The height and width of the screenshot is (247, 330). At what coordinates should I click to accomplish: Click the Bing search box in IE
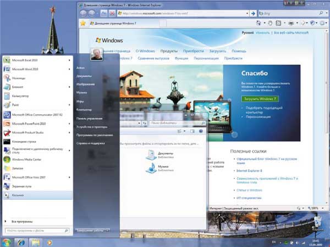coord(291,13)
